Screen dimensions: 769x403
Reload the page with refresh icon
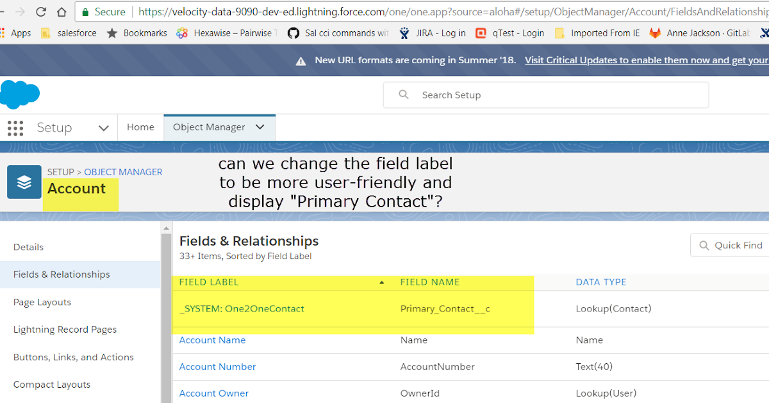41,12
